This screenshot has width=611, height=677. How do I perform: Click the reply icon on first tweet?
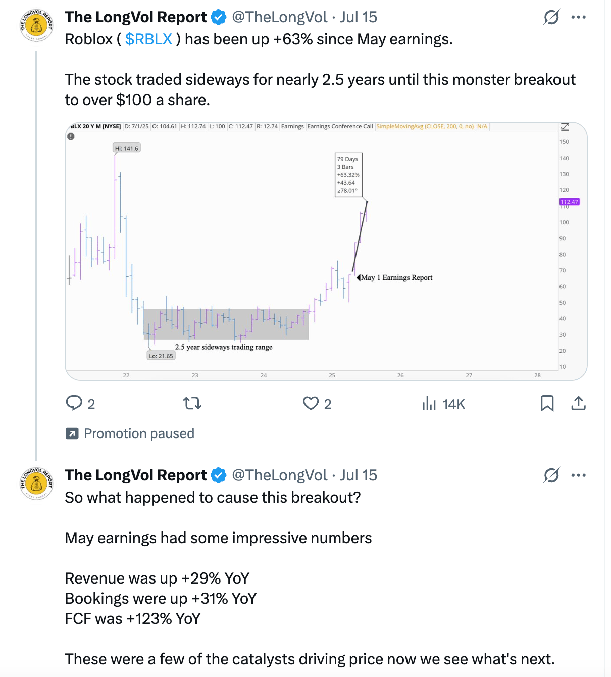74,403
